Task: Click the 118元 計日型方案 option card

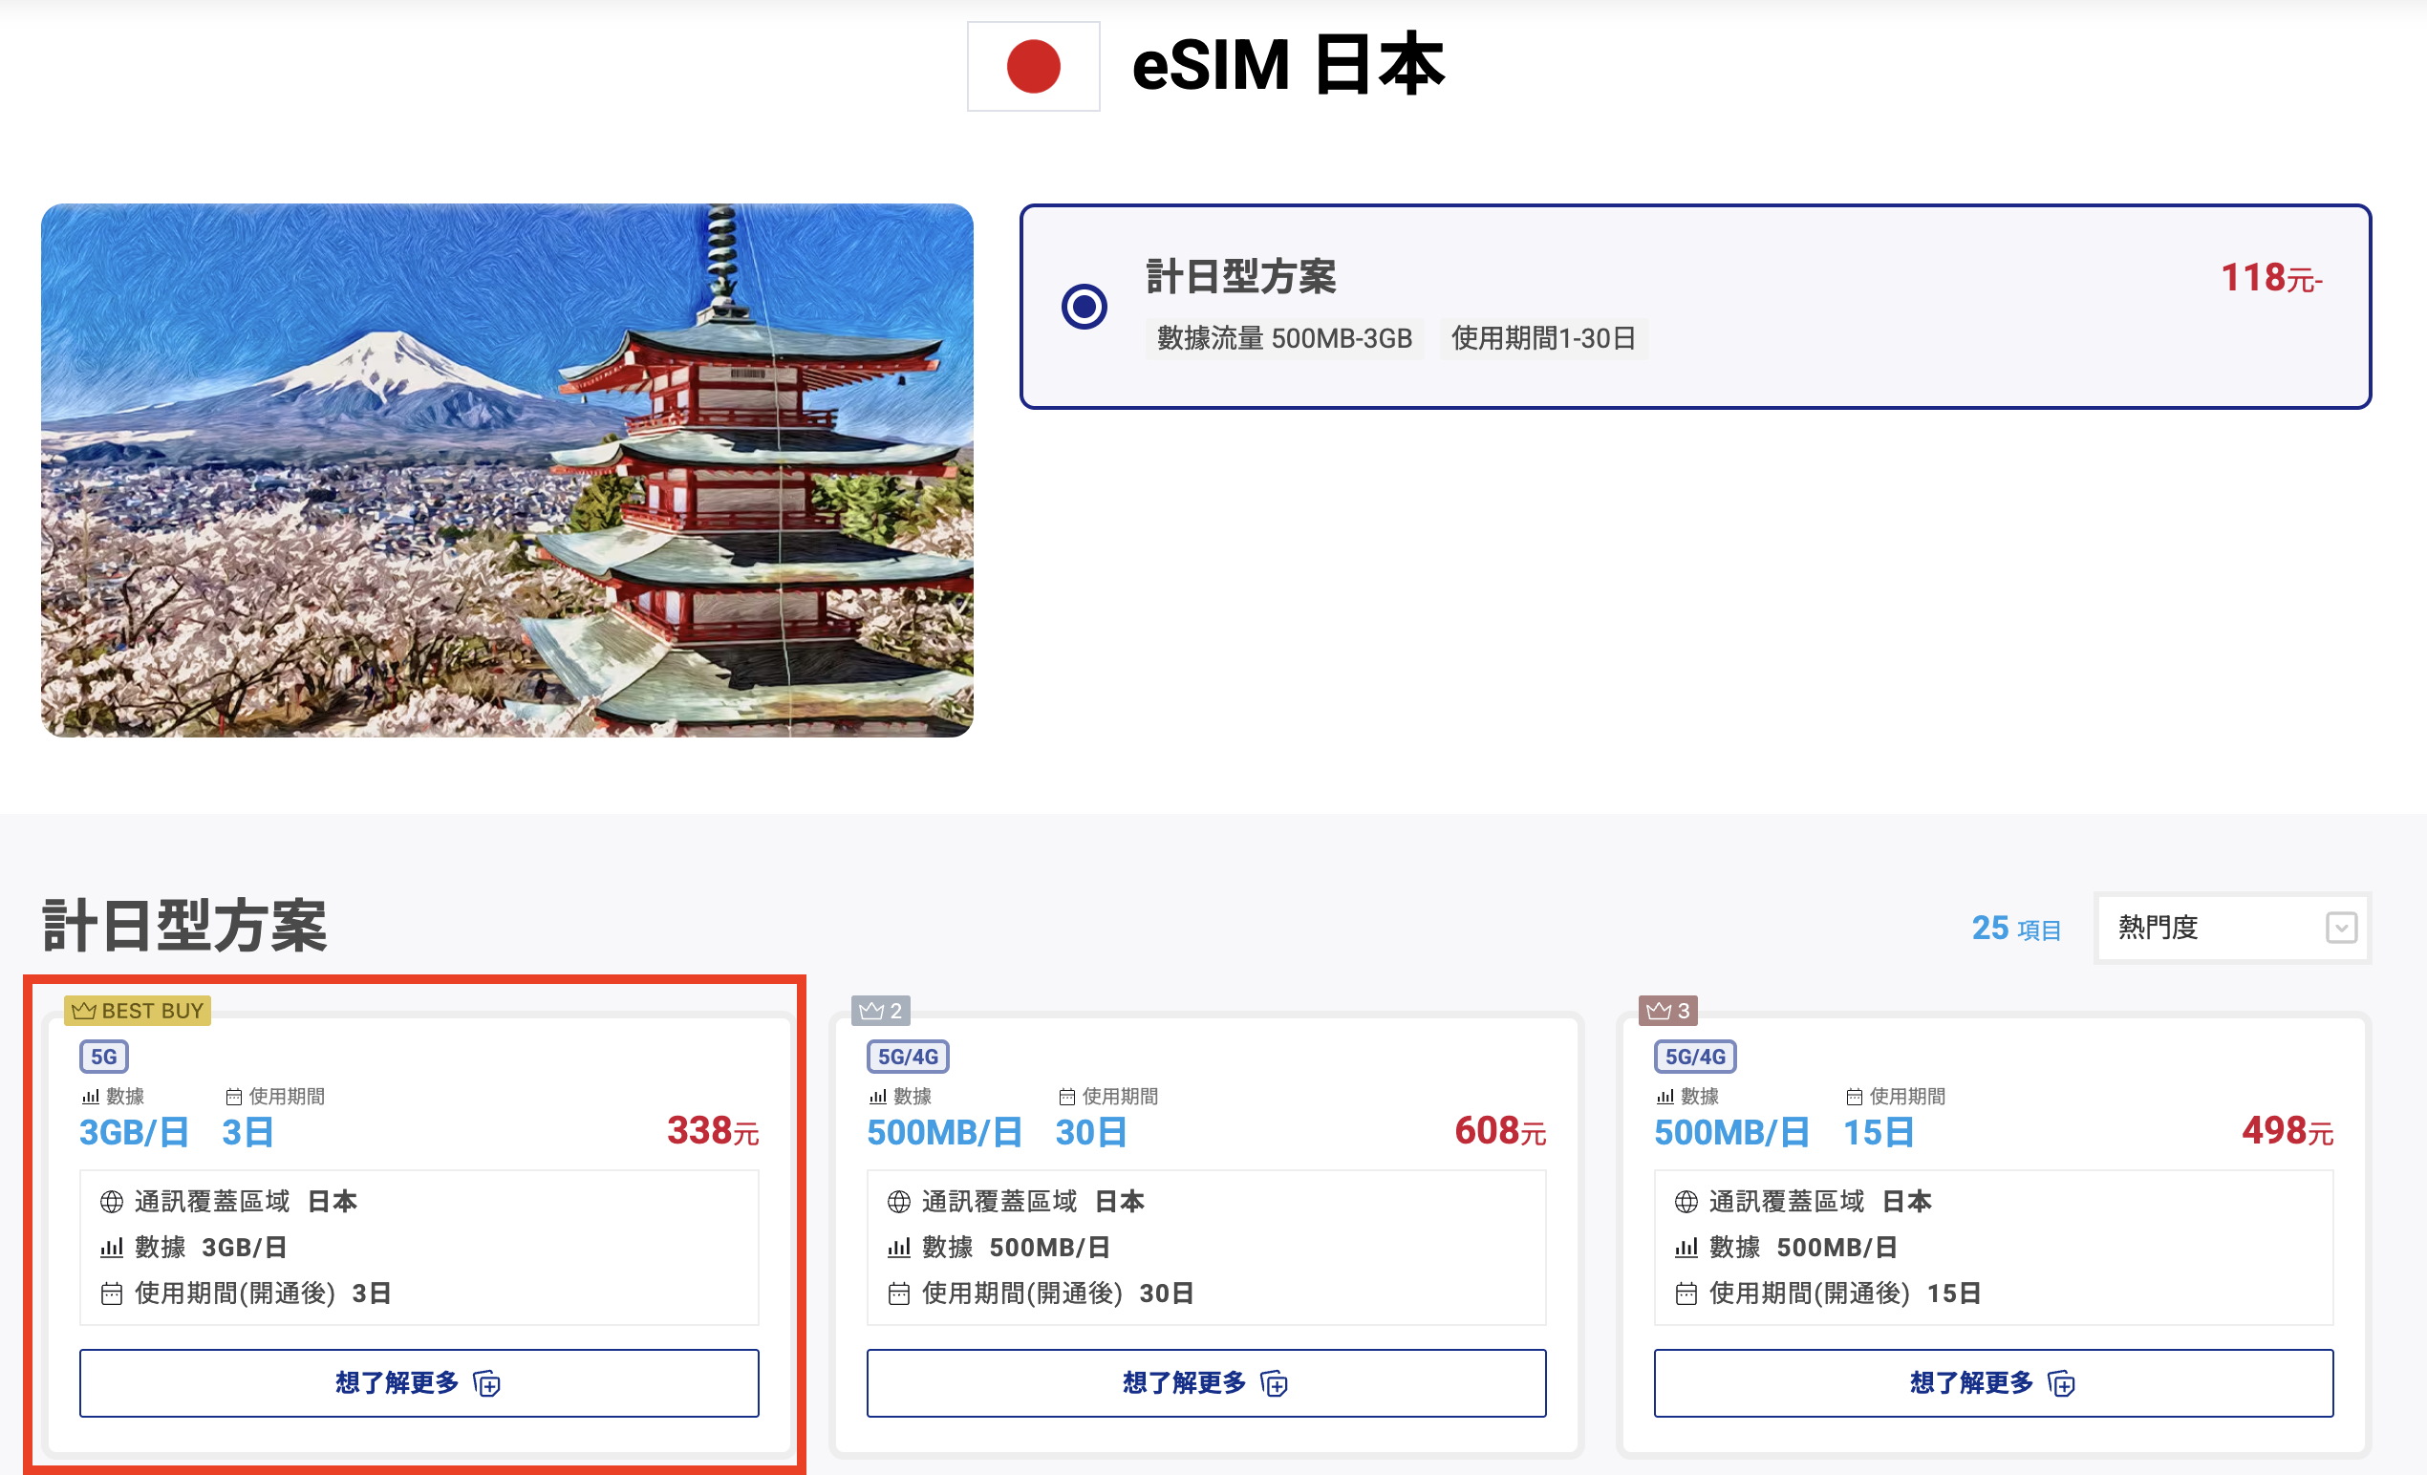Action: (x=1694, y=307)
